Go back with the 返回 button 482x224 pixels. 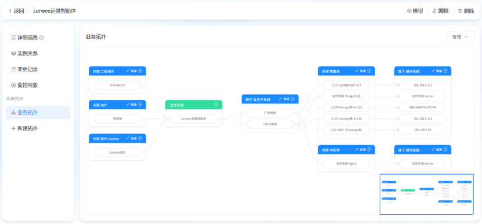coord(16,11)
